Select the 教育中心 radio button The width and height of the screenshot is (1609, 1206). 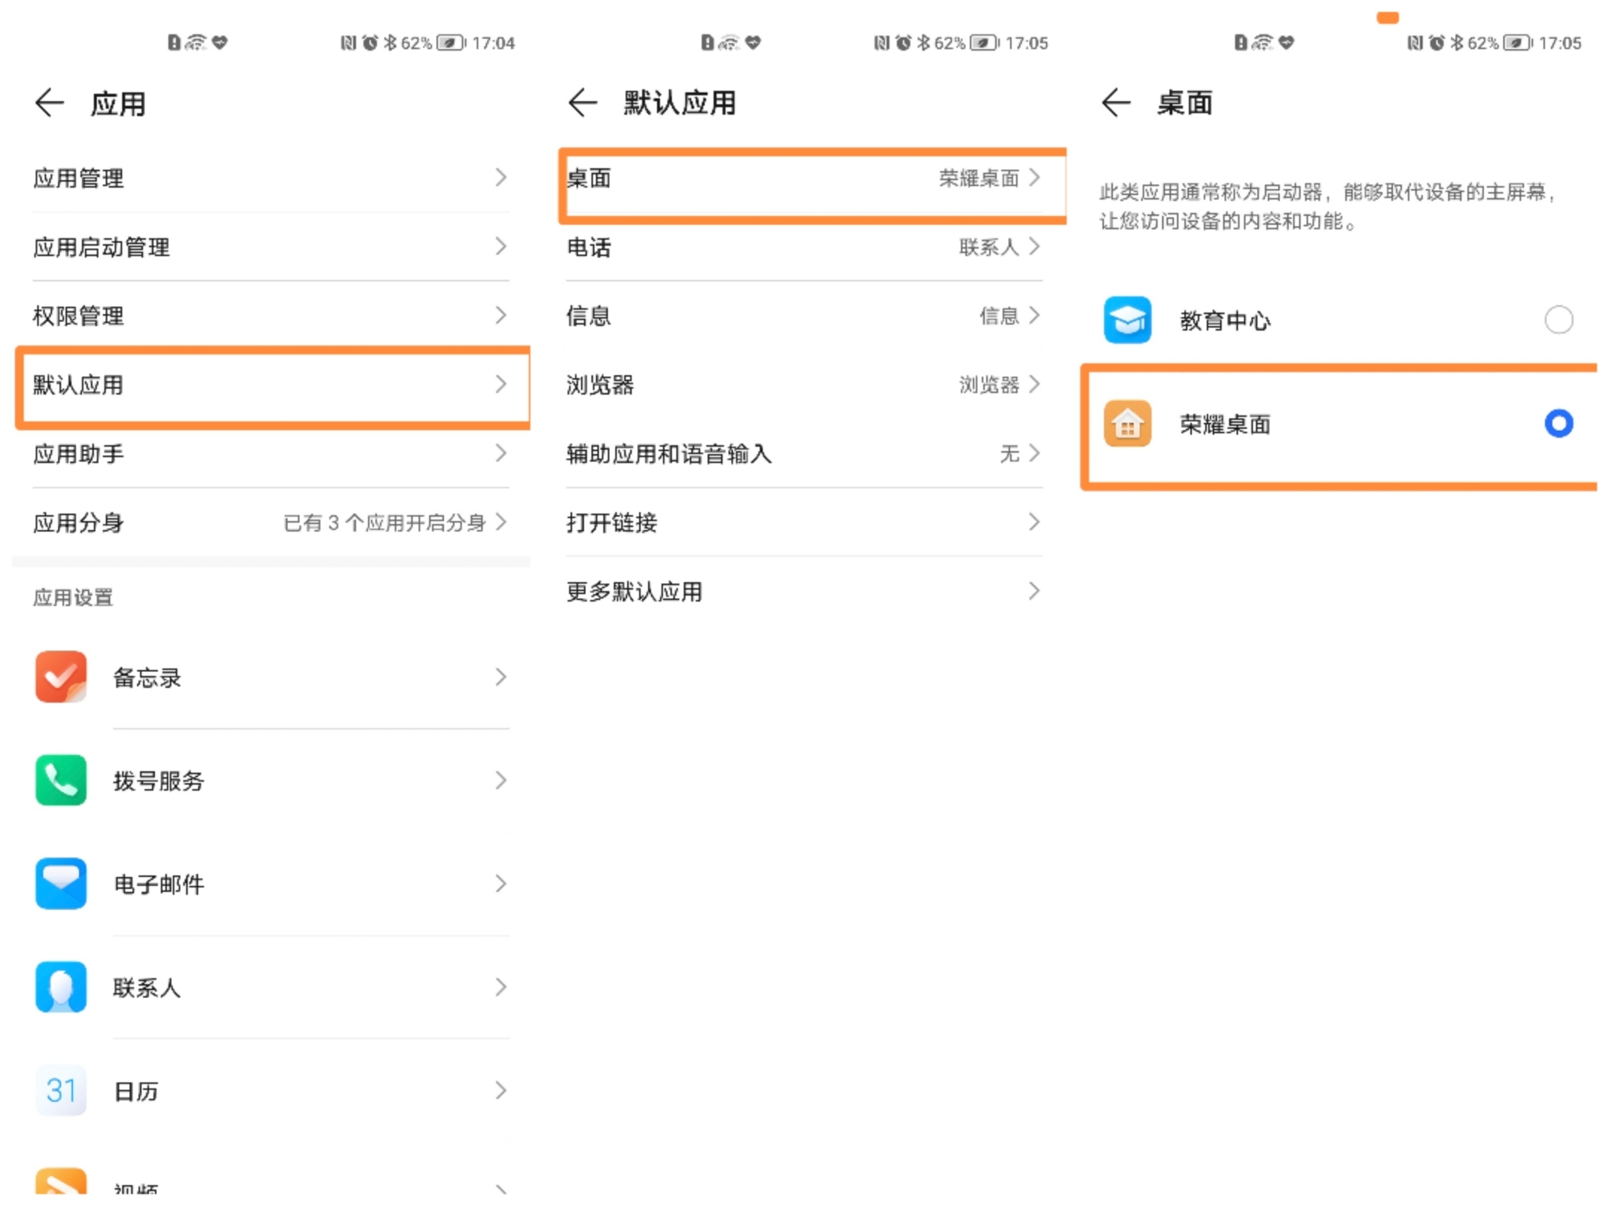click(x=1558, y=320)
